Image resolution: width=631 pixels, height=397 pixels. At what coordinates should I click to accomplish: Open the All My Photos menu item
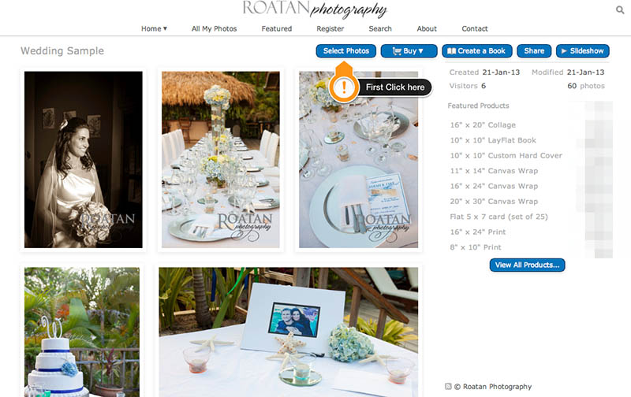point(214,28)
